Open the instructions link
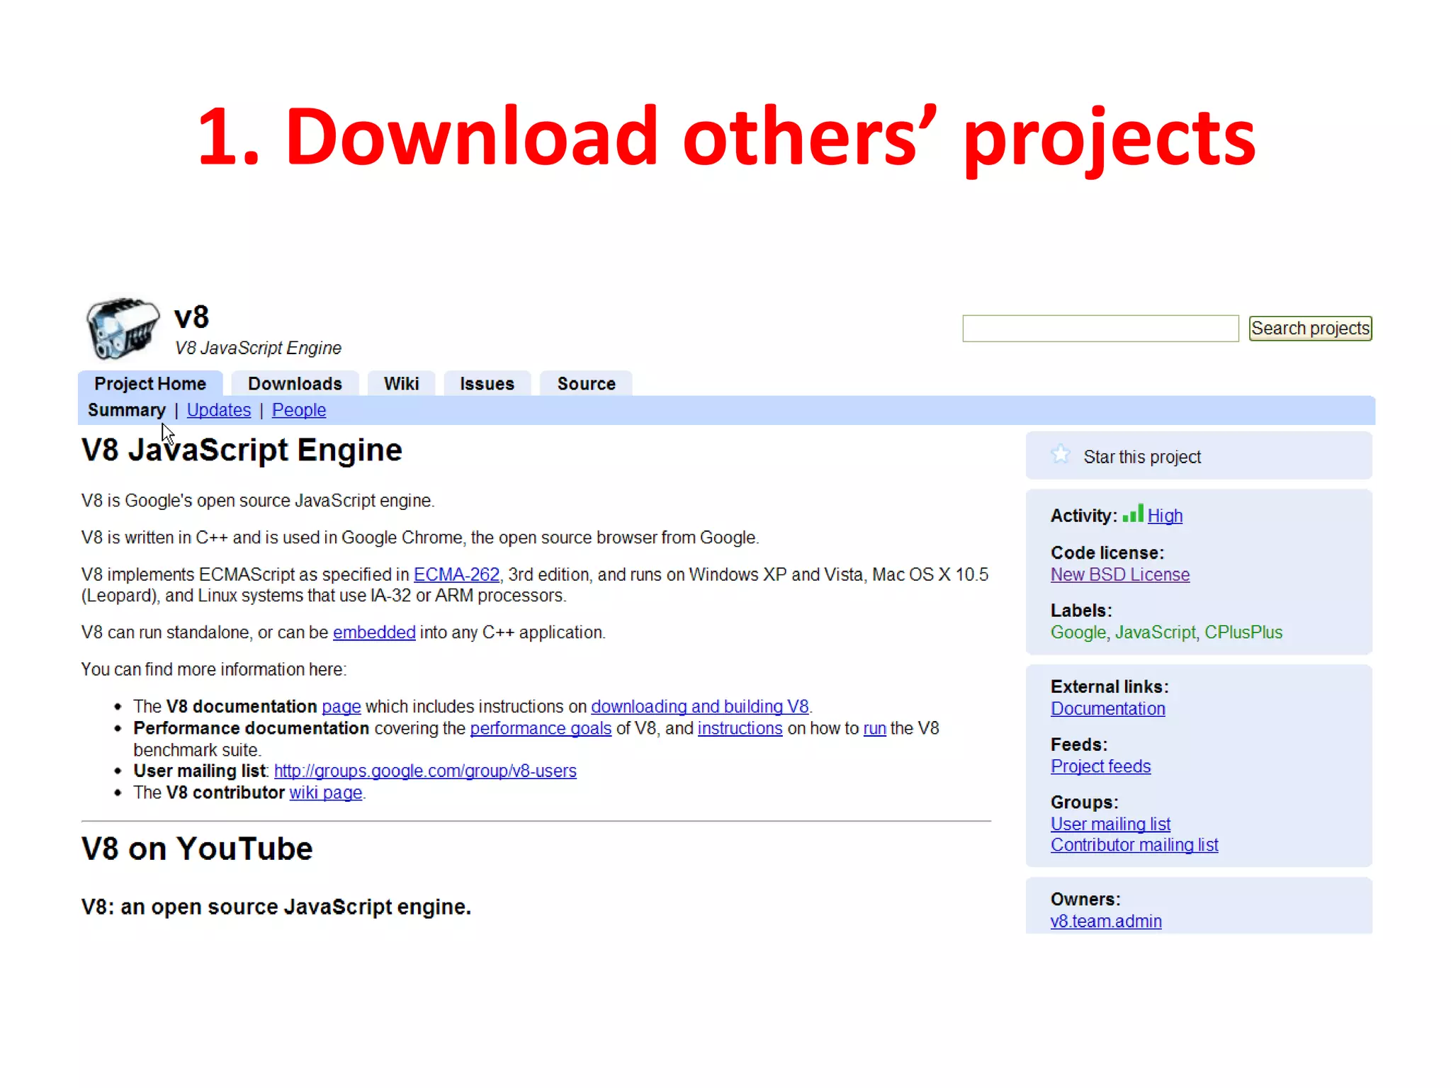 [740, 729]
